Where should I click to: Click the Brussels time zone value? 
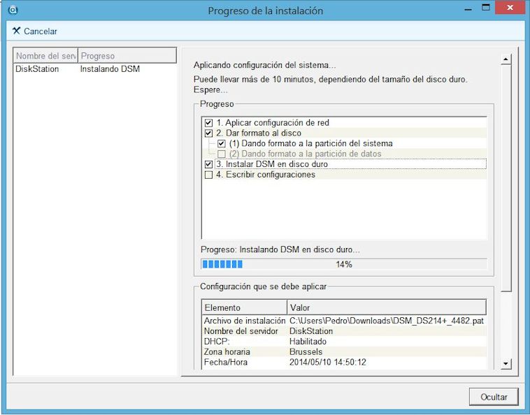click(306, 352)
